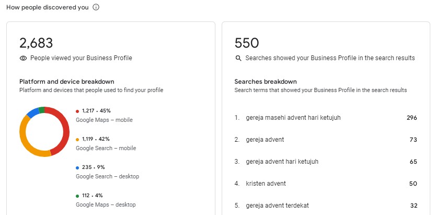Viewport: 435px width, 215px height.
Task: Select search term "gereja masehi advent hari ketujuh"
Action: click(293, 118)
